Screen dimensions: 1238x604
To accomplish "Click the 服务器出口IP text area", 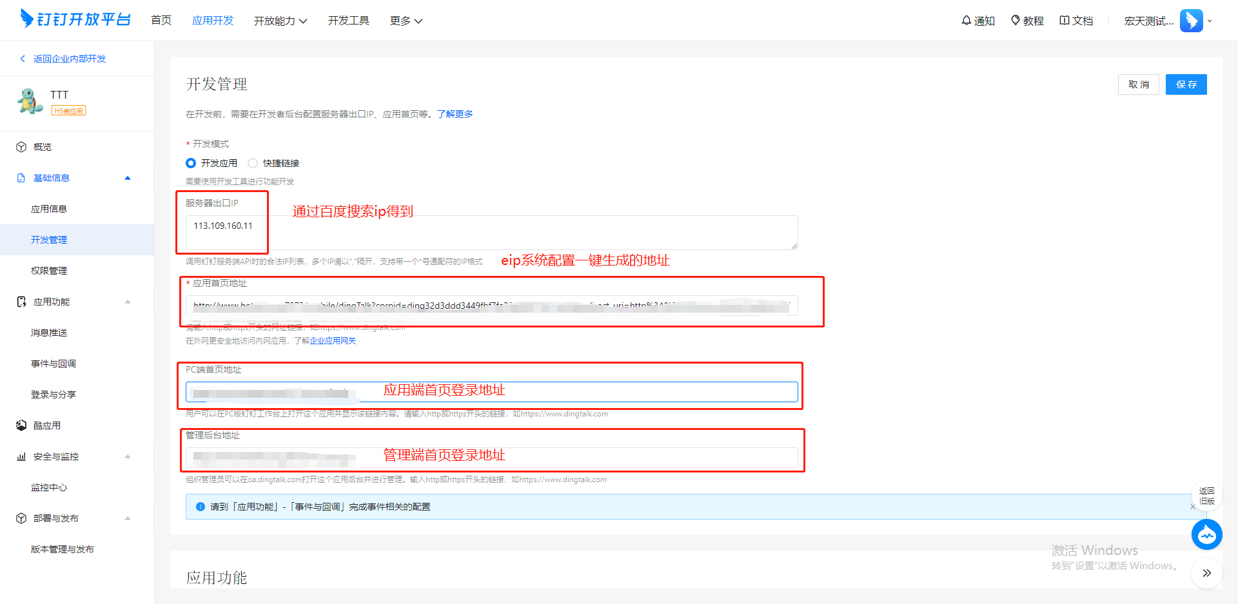I will coord(492,233).
